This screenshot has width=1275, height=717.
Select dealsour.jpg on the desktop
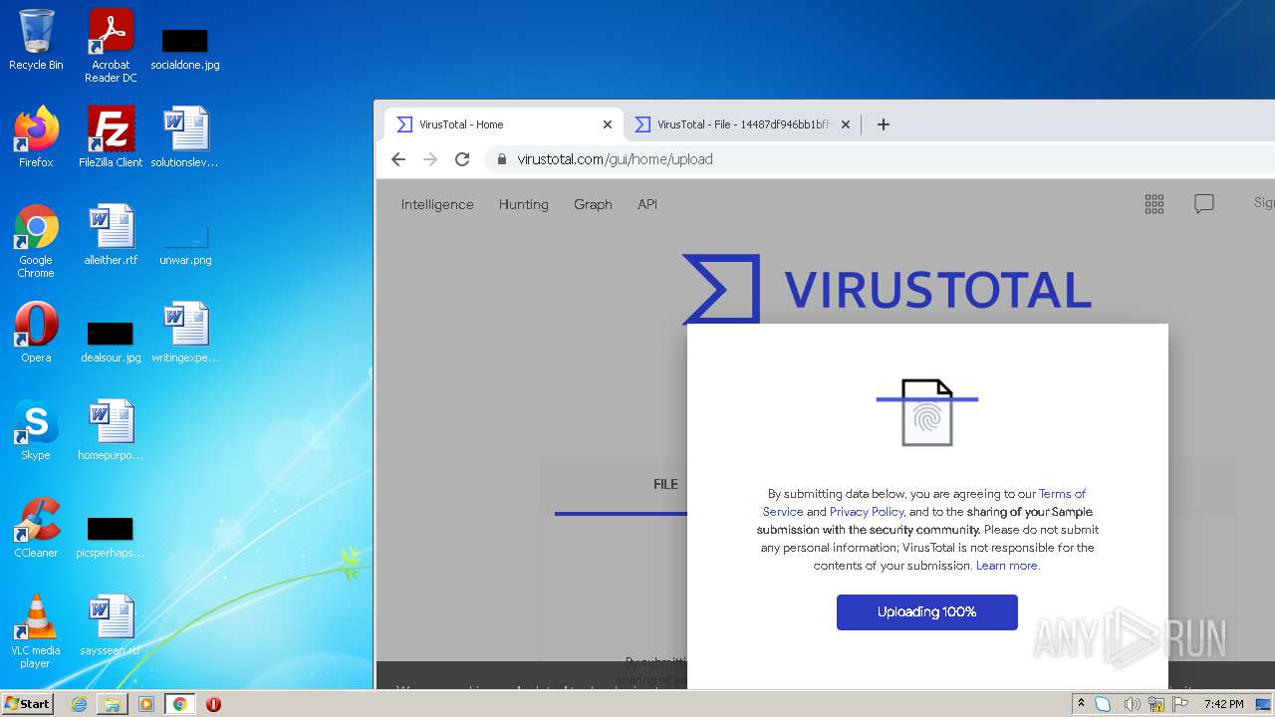[111, 343]
